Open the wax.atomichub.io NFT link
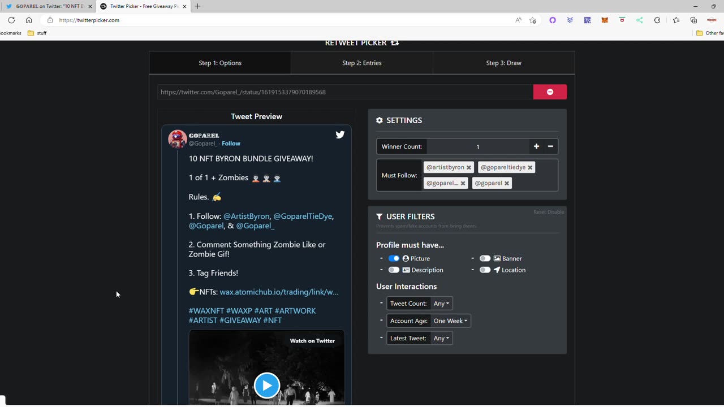 [x=279, y=292]
